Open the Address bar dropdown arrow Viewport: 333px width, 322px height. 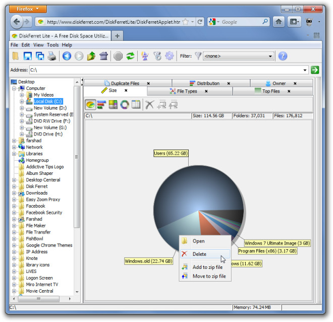(305, 70)
